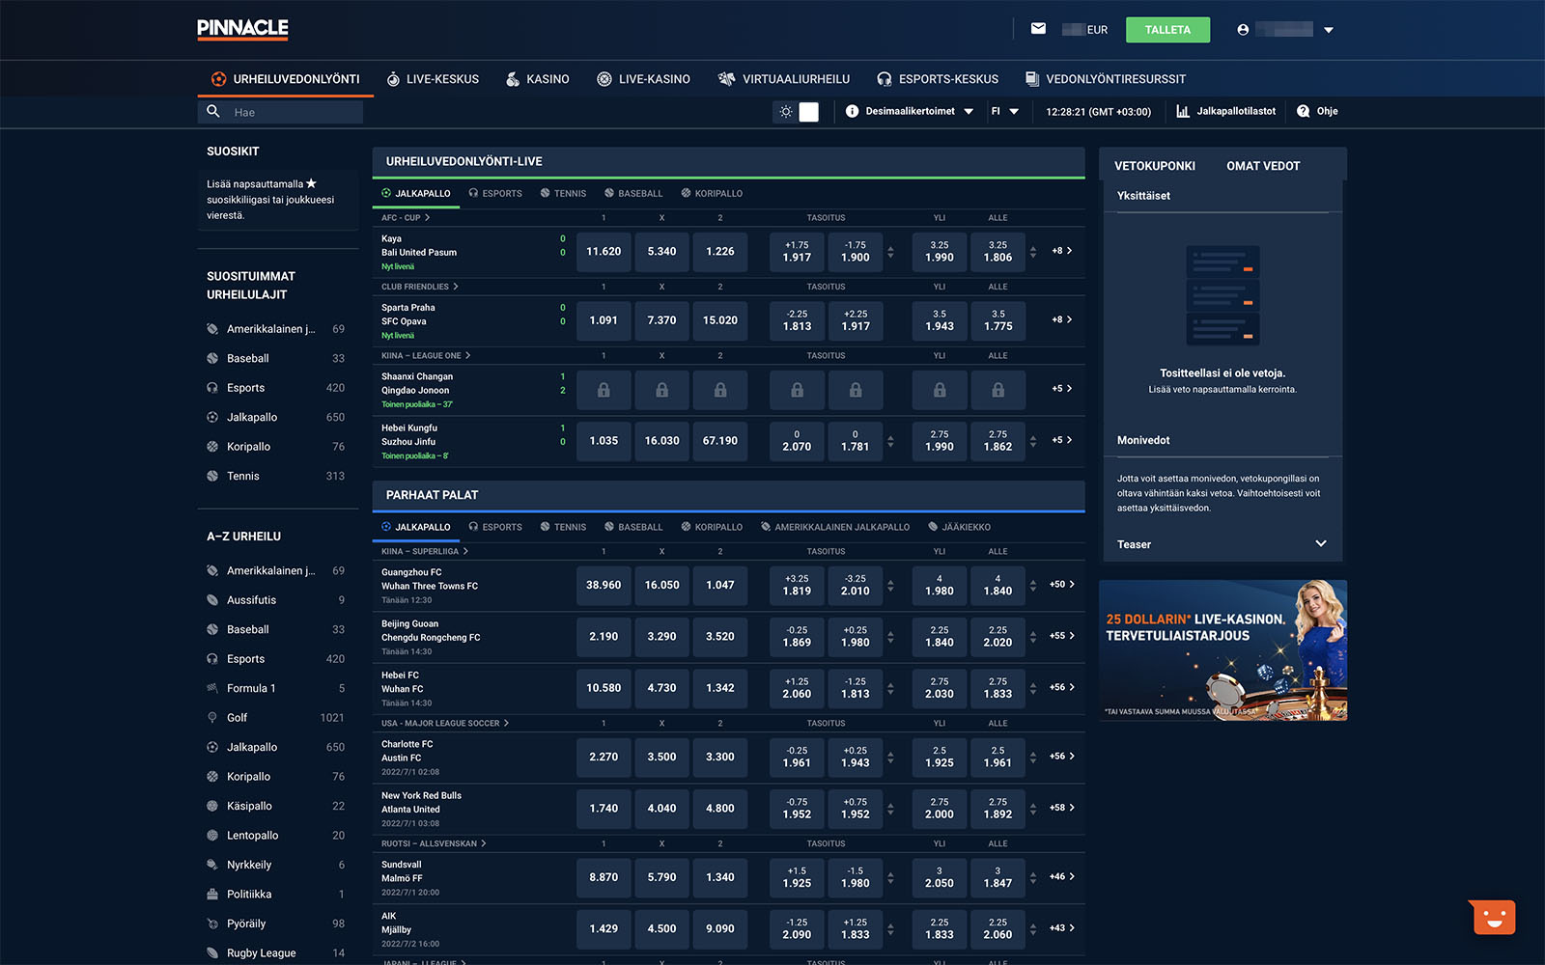Click the Hae search input field
Image resolution: width=1545 pixels, height=965 pixels.
coord(293,112)
